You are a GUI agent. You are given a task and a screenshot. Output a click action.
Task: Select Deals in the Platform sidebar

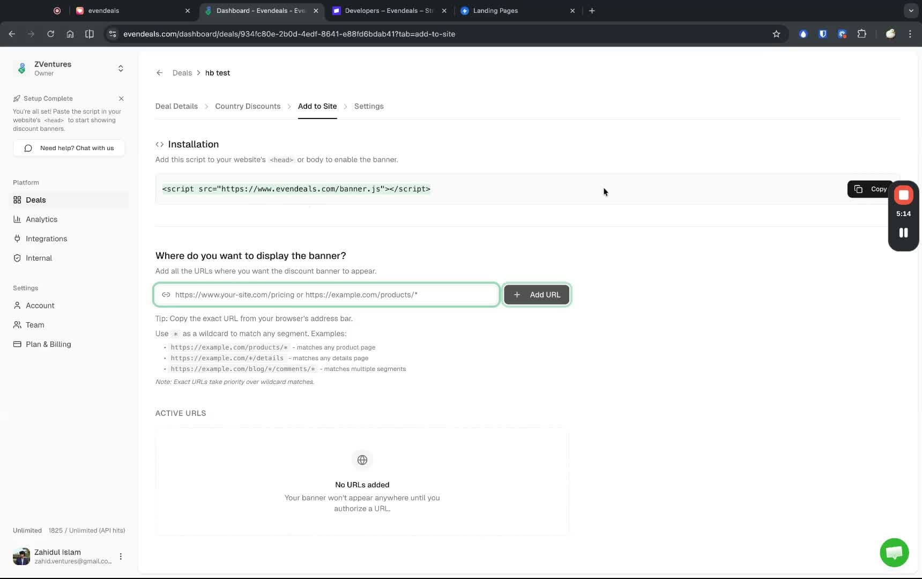point(36,200)
